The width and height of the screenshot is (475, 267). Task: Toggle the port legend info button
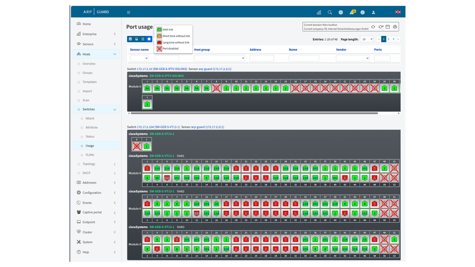(149, 39)
